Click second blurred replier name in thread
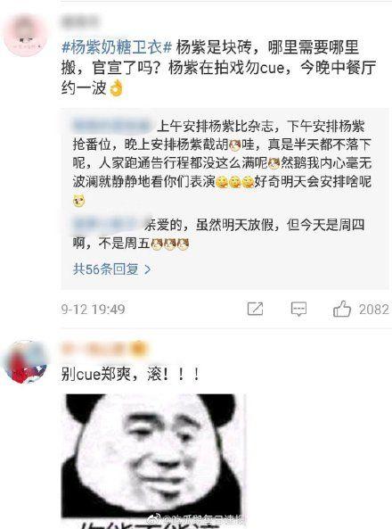 coord(110,224)
